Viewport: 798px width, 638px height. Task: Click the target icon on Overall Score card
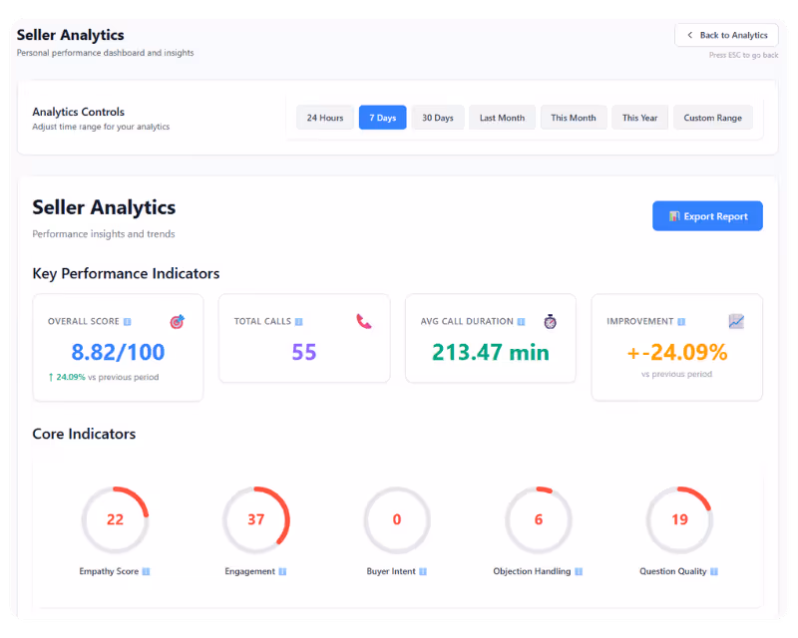coord(177,321)
